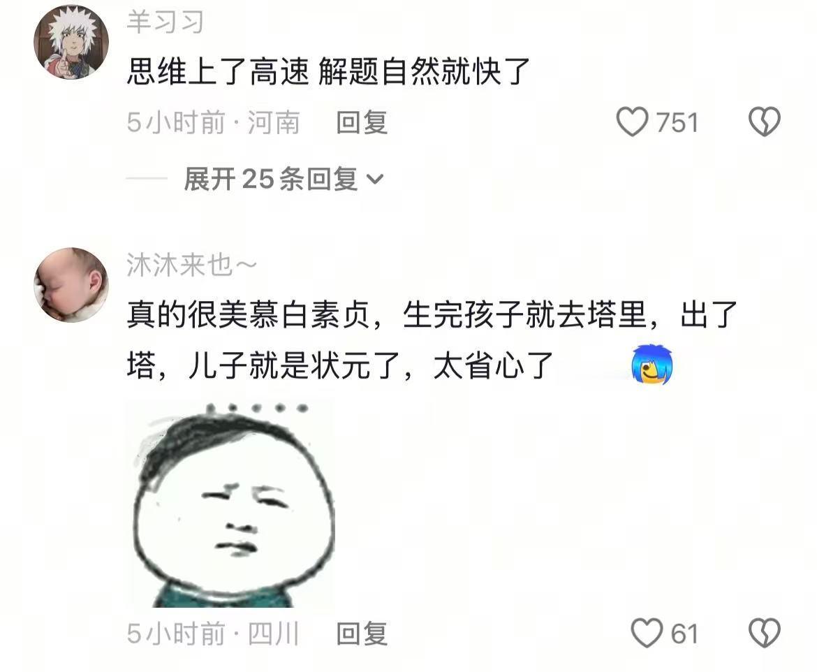The height and width of the screenshot is (672, 817).
Task: View the panda-head meme image
Action: click(231, 504)
